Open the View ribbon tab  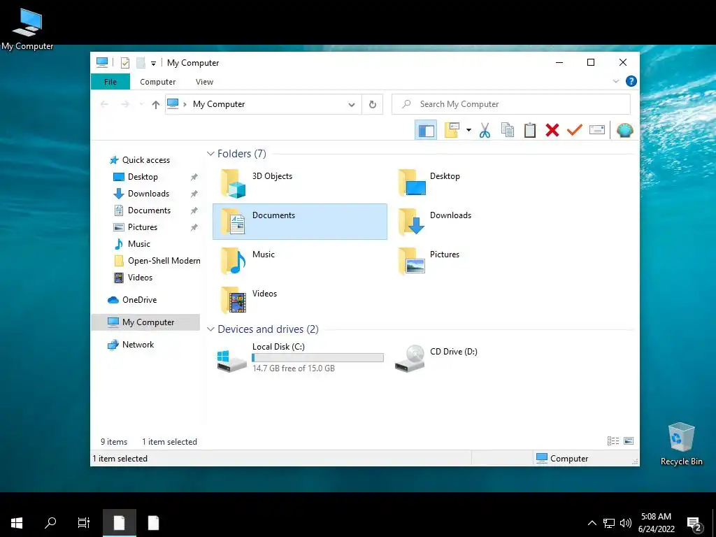[x=204, y=82]
